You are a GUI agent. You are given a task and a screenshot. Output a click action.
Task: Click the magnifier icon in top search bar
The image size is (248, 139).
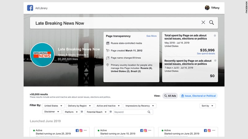tap(211, 23)
